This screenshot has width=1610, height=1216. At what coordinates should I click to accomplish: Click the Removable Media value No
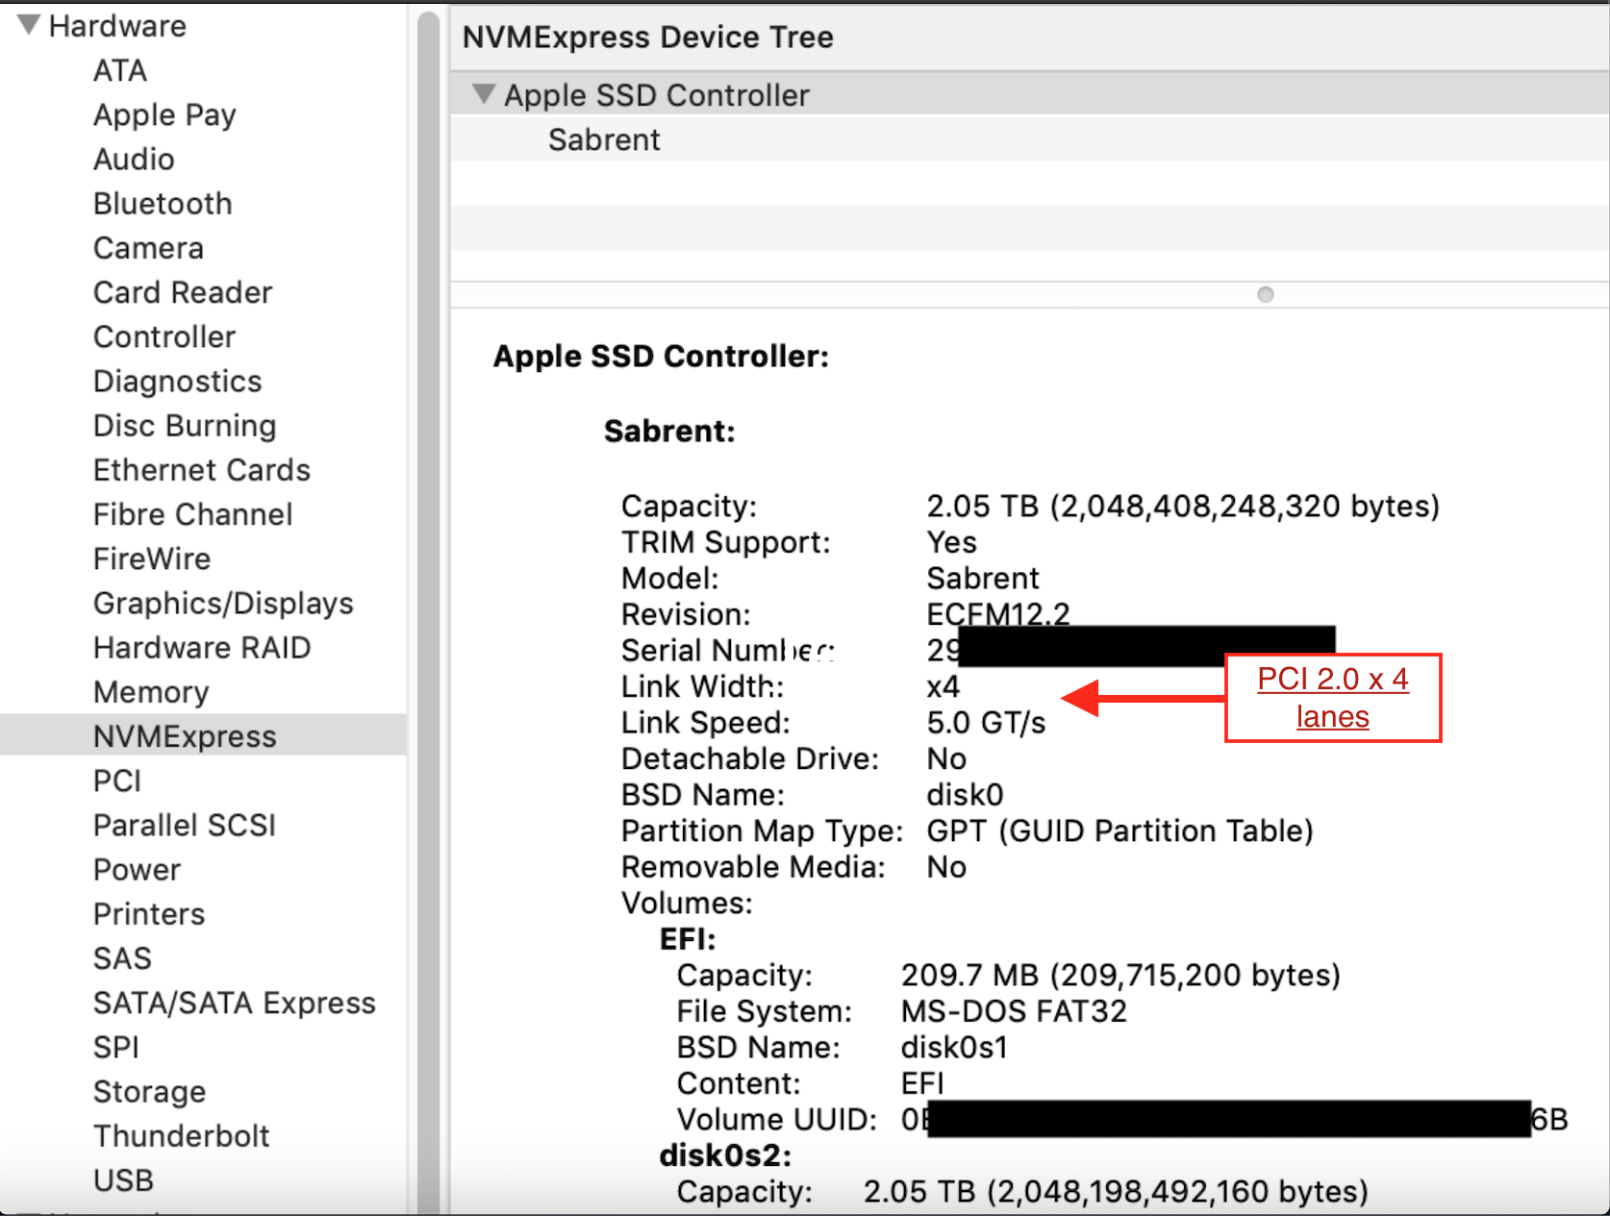[946, 866]
